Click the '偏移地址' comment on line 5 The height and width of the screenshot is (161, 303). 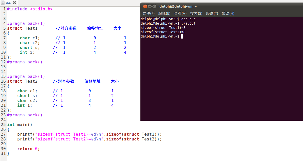coord(95,28)
